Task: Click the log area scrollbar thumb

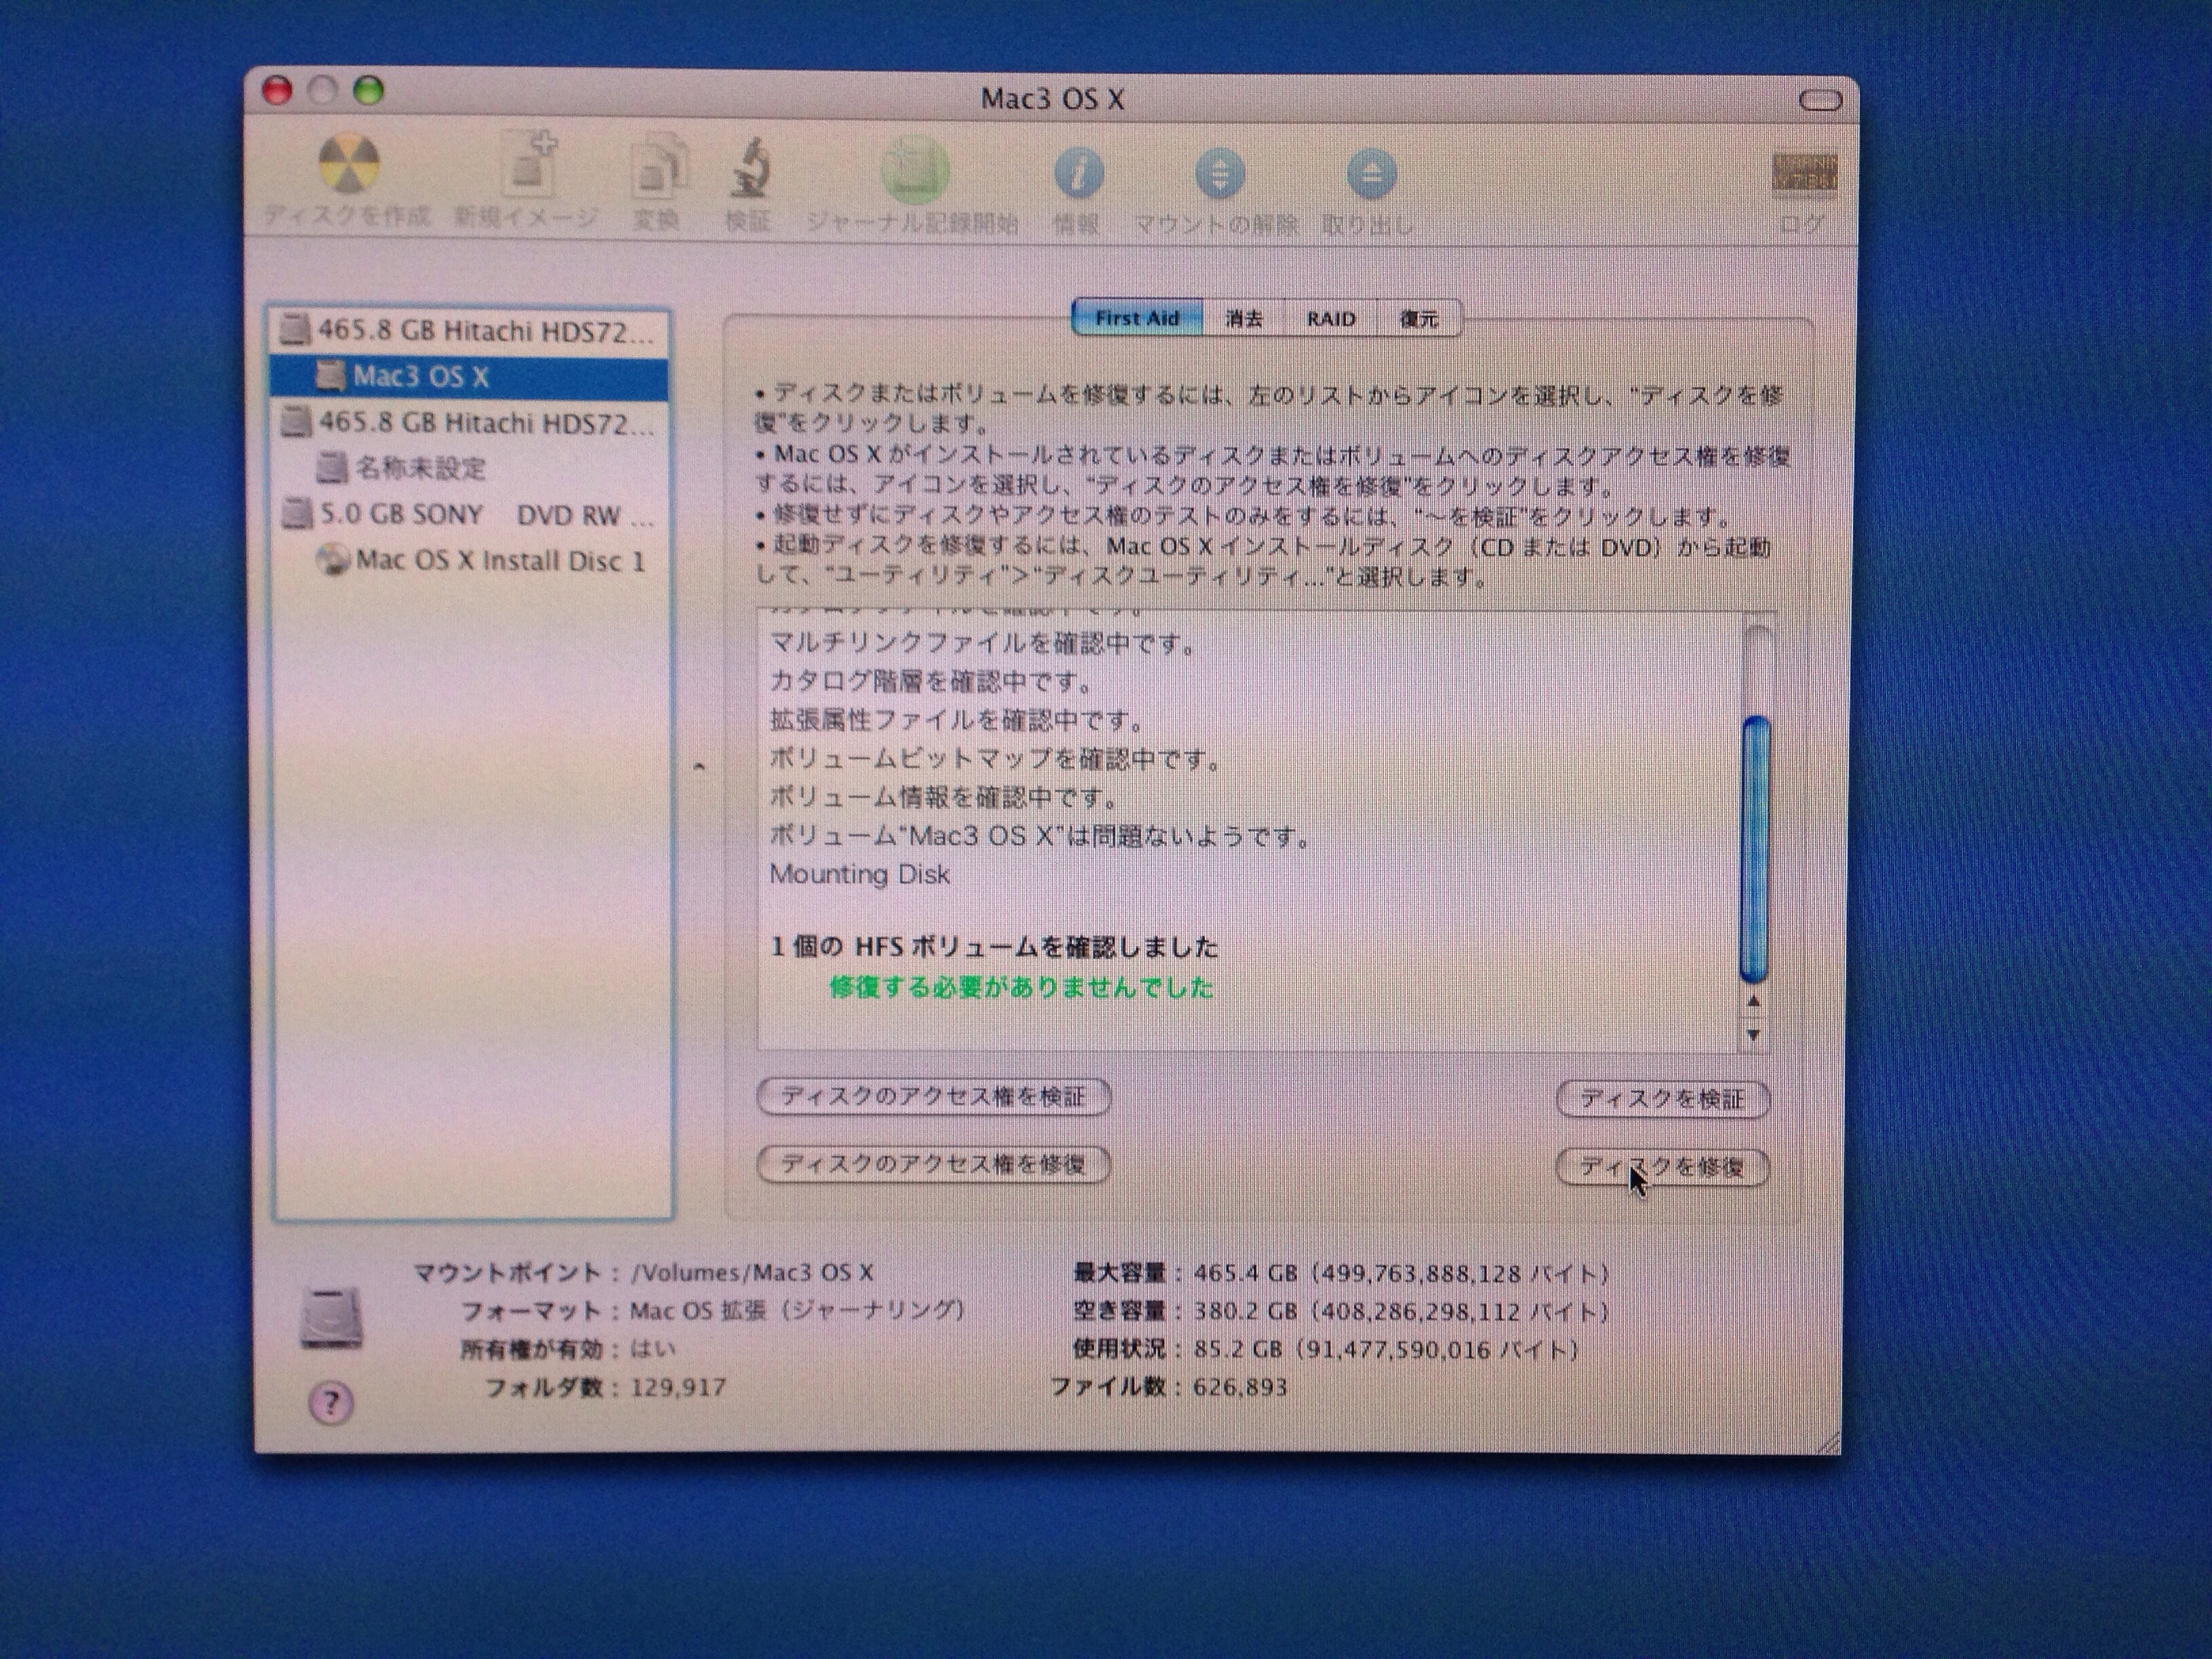Action: (1755, 849)
